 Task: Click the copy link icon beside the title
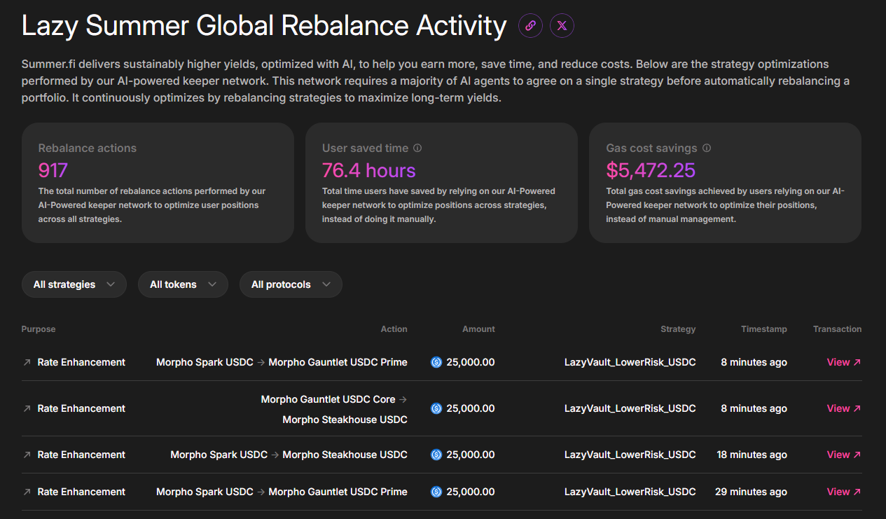530,26
